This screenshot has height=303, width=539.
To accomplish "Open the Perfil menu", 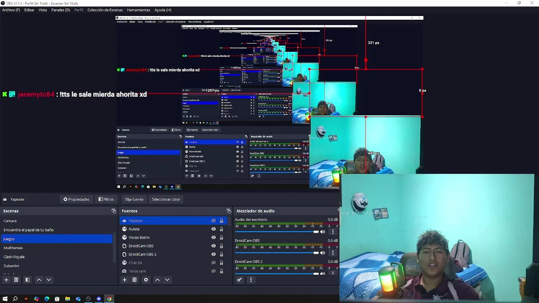I will click(79, 10).
